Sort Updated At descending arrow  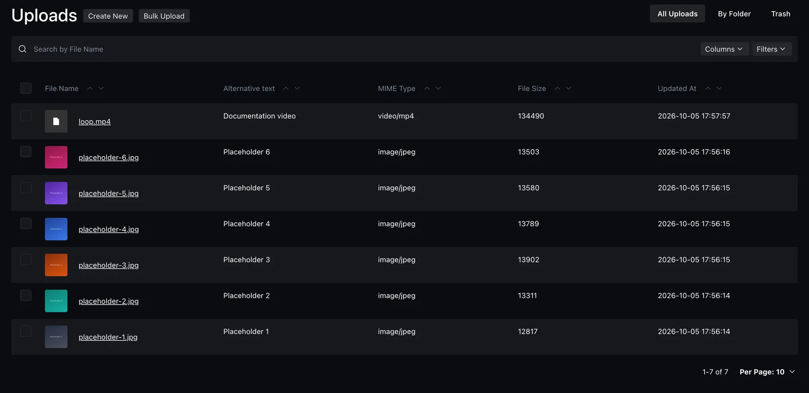point(720,88)
